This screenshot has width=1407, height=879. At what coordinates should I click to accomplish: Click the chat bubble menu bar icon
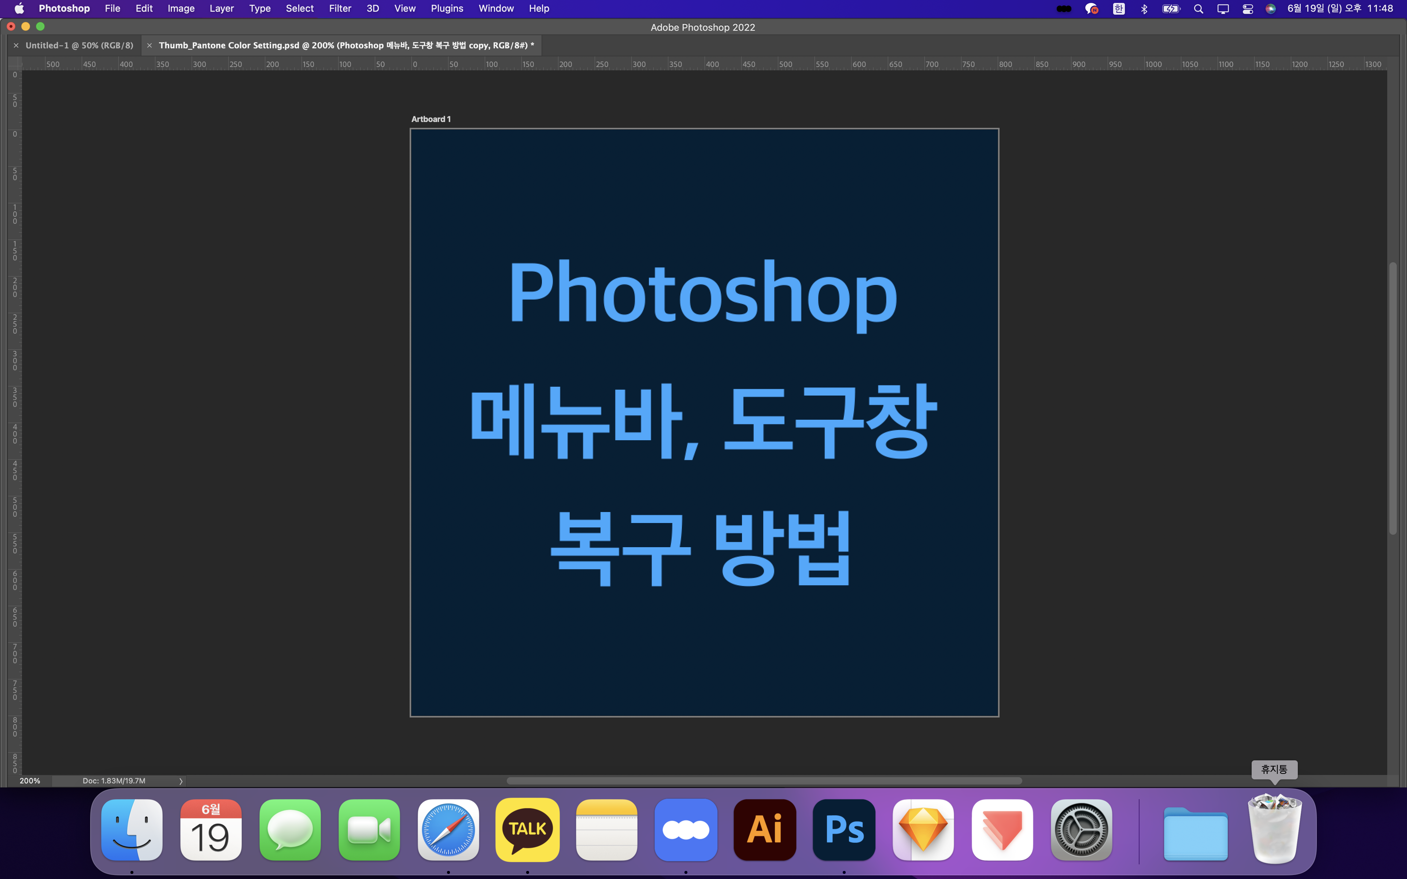click(1091, 9)
